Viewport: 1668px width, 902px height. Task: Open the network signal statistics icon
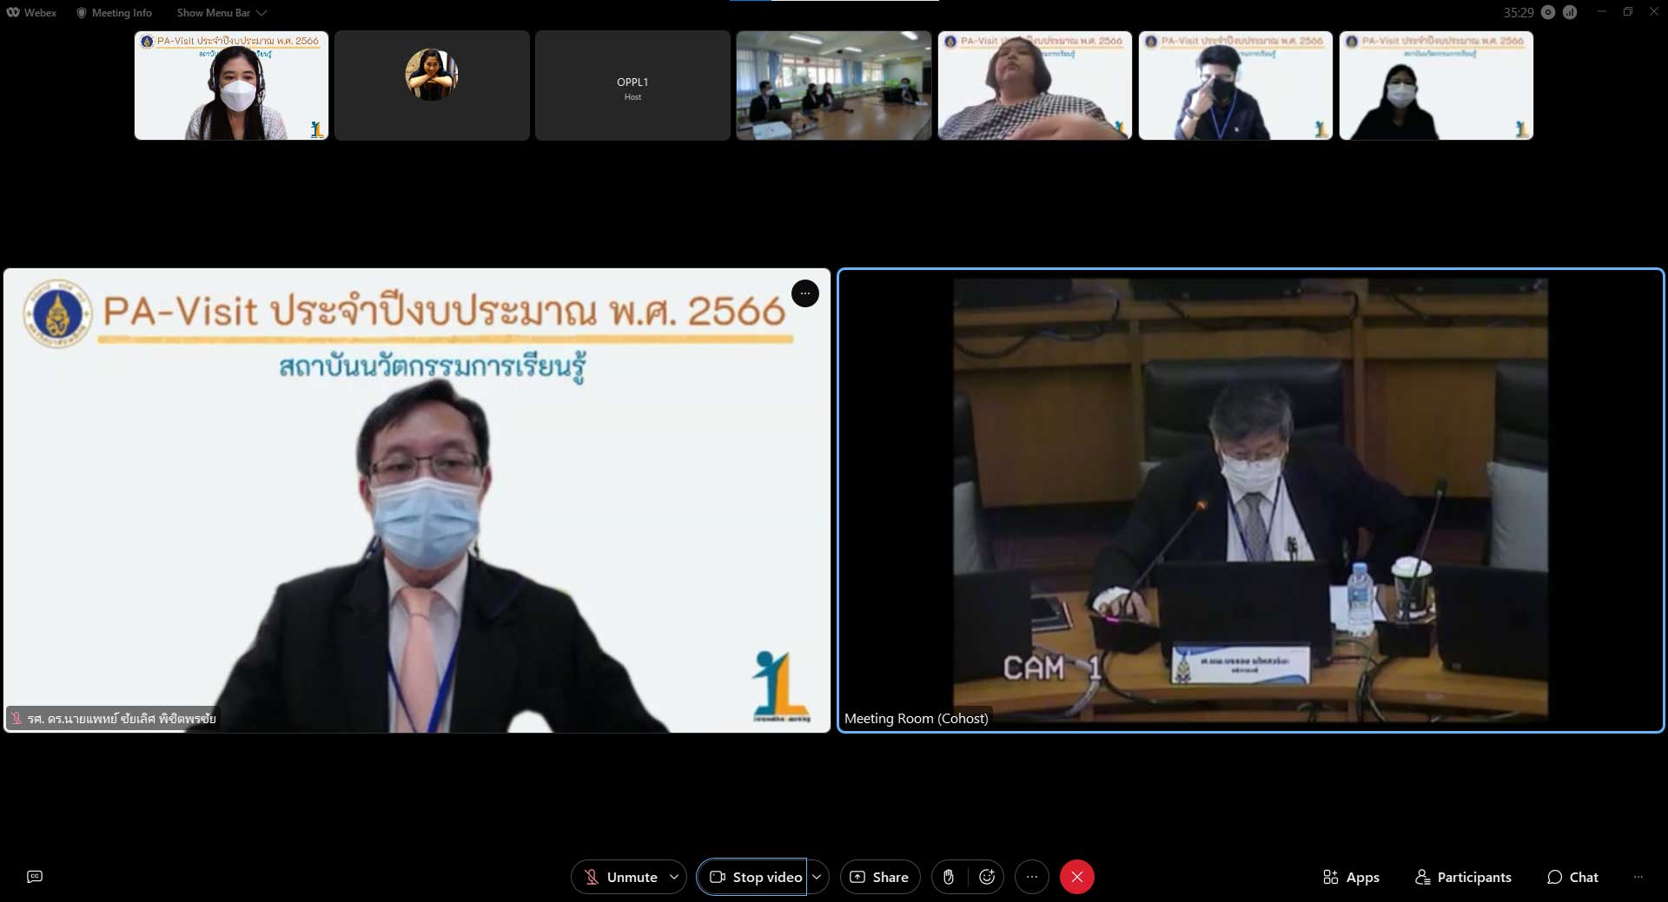(x=1570, y=12)
